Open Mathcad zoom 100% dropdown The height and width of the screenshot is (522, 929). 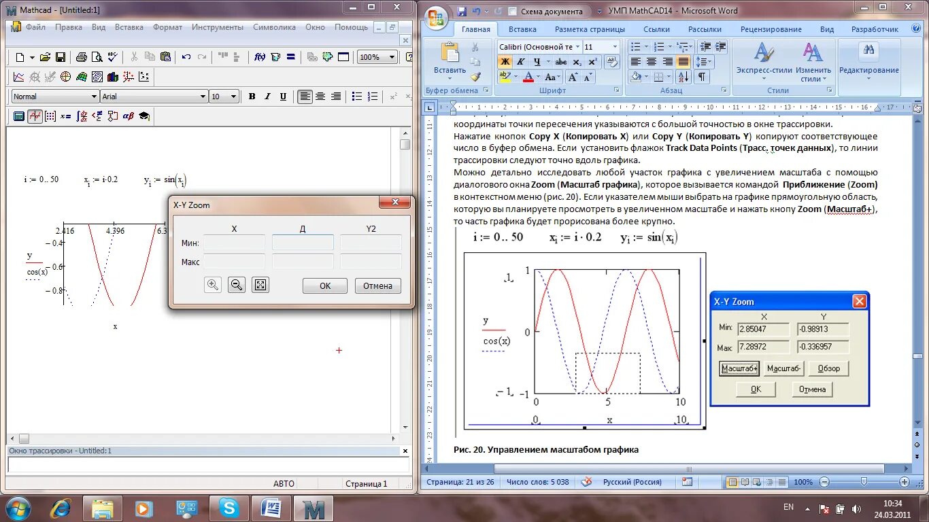click(377, 57)
